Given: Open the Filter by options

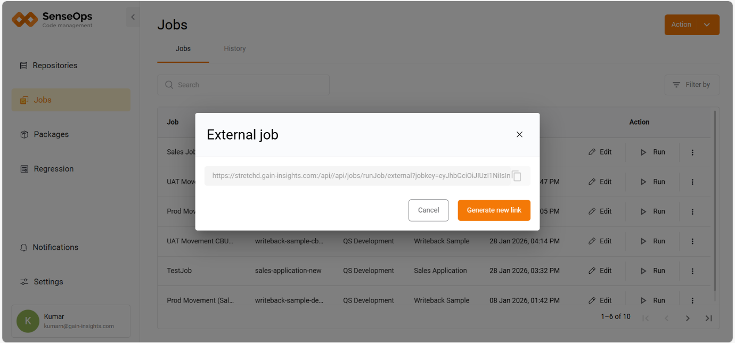Looking at the screenshot, I should [x=691, y=85].
